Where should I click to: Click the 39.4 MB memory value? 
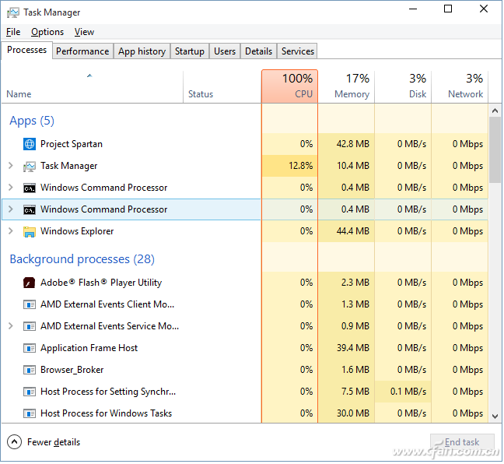pos(353,348)
